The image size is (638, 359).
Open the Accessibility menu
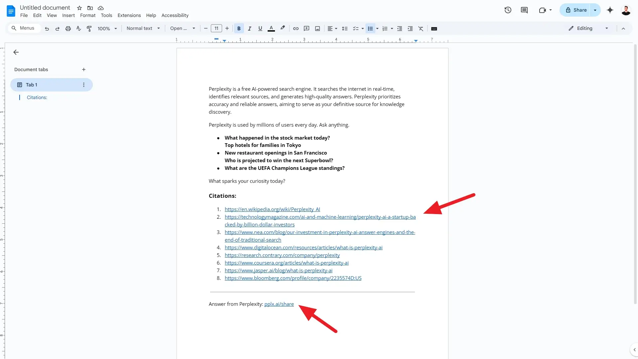point(175,15)
